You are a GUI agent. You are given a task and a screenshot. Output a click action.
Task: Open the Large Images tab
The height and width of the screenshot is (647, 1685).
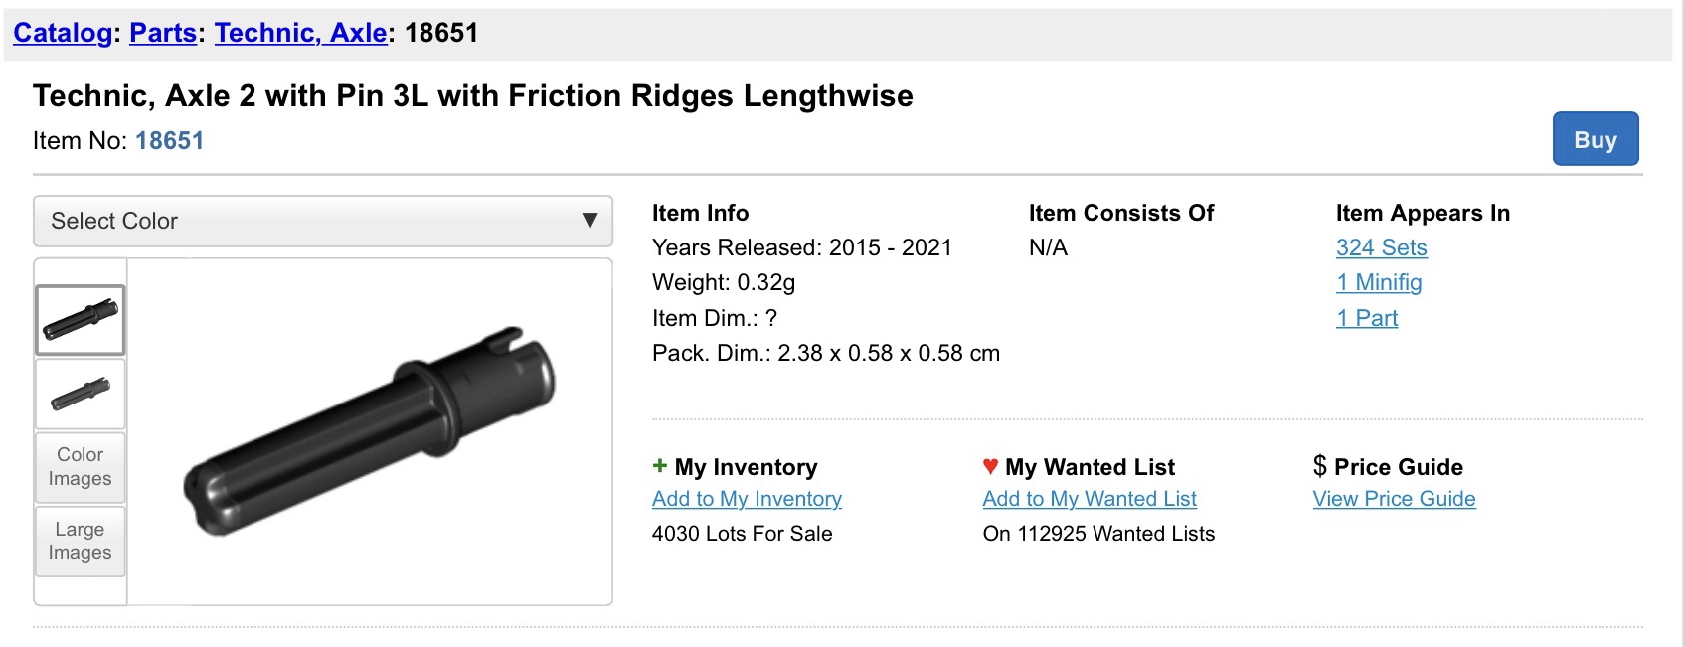(81, 541)
